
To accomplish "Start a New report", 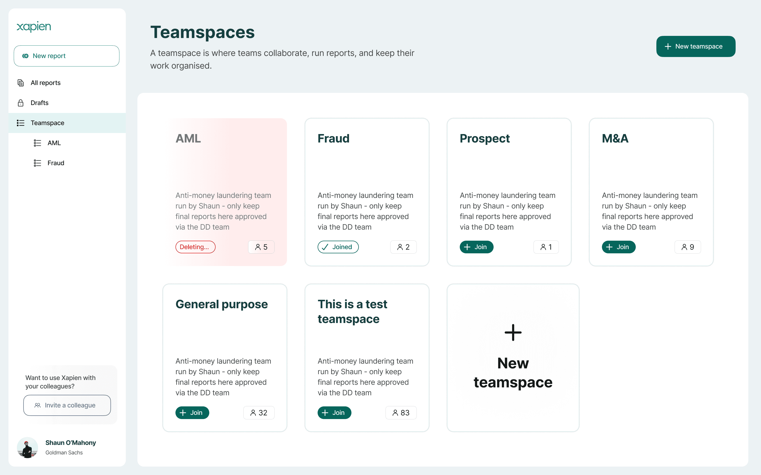I will (66, 56).
